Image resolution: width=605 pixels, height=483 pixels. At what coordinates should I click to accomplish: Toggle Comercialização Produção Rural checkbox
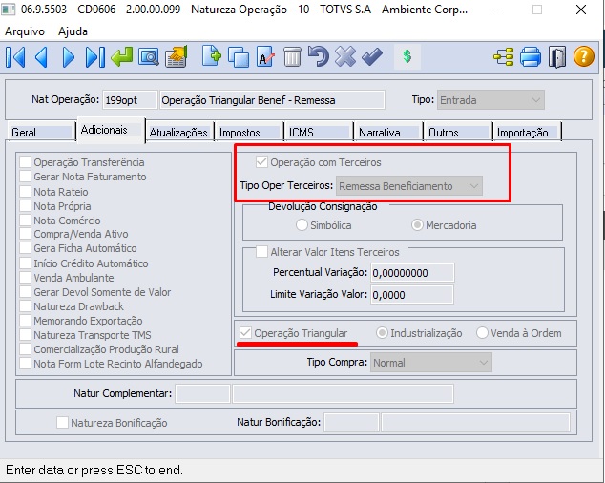[26, 348]
